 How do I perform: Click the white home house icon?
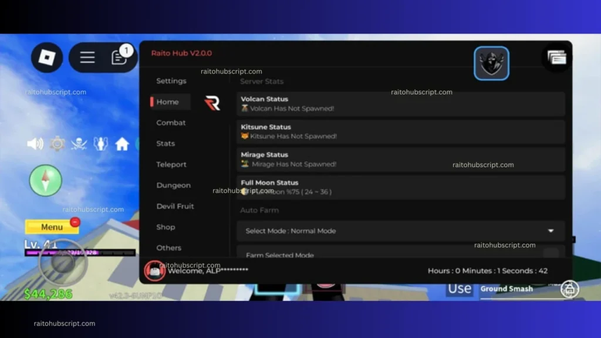click(x=122, y=144)
